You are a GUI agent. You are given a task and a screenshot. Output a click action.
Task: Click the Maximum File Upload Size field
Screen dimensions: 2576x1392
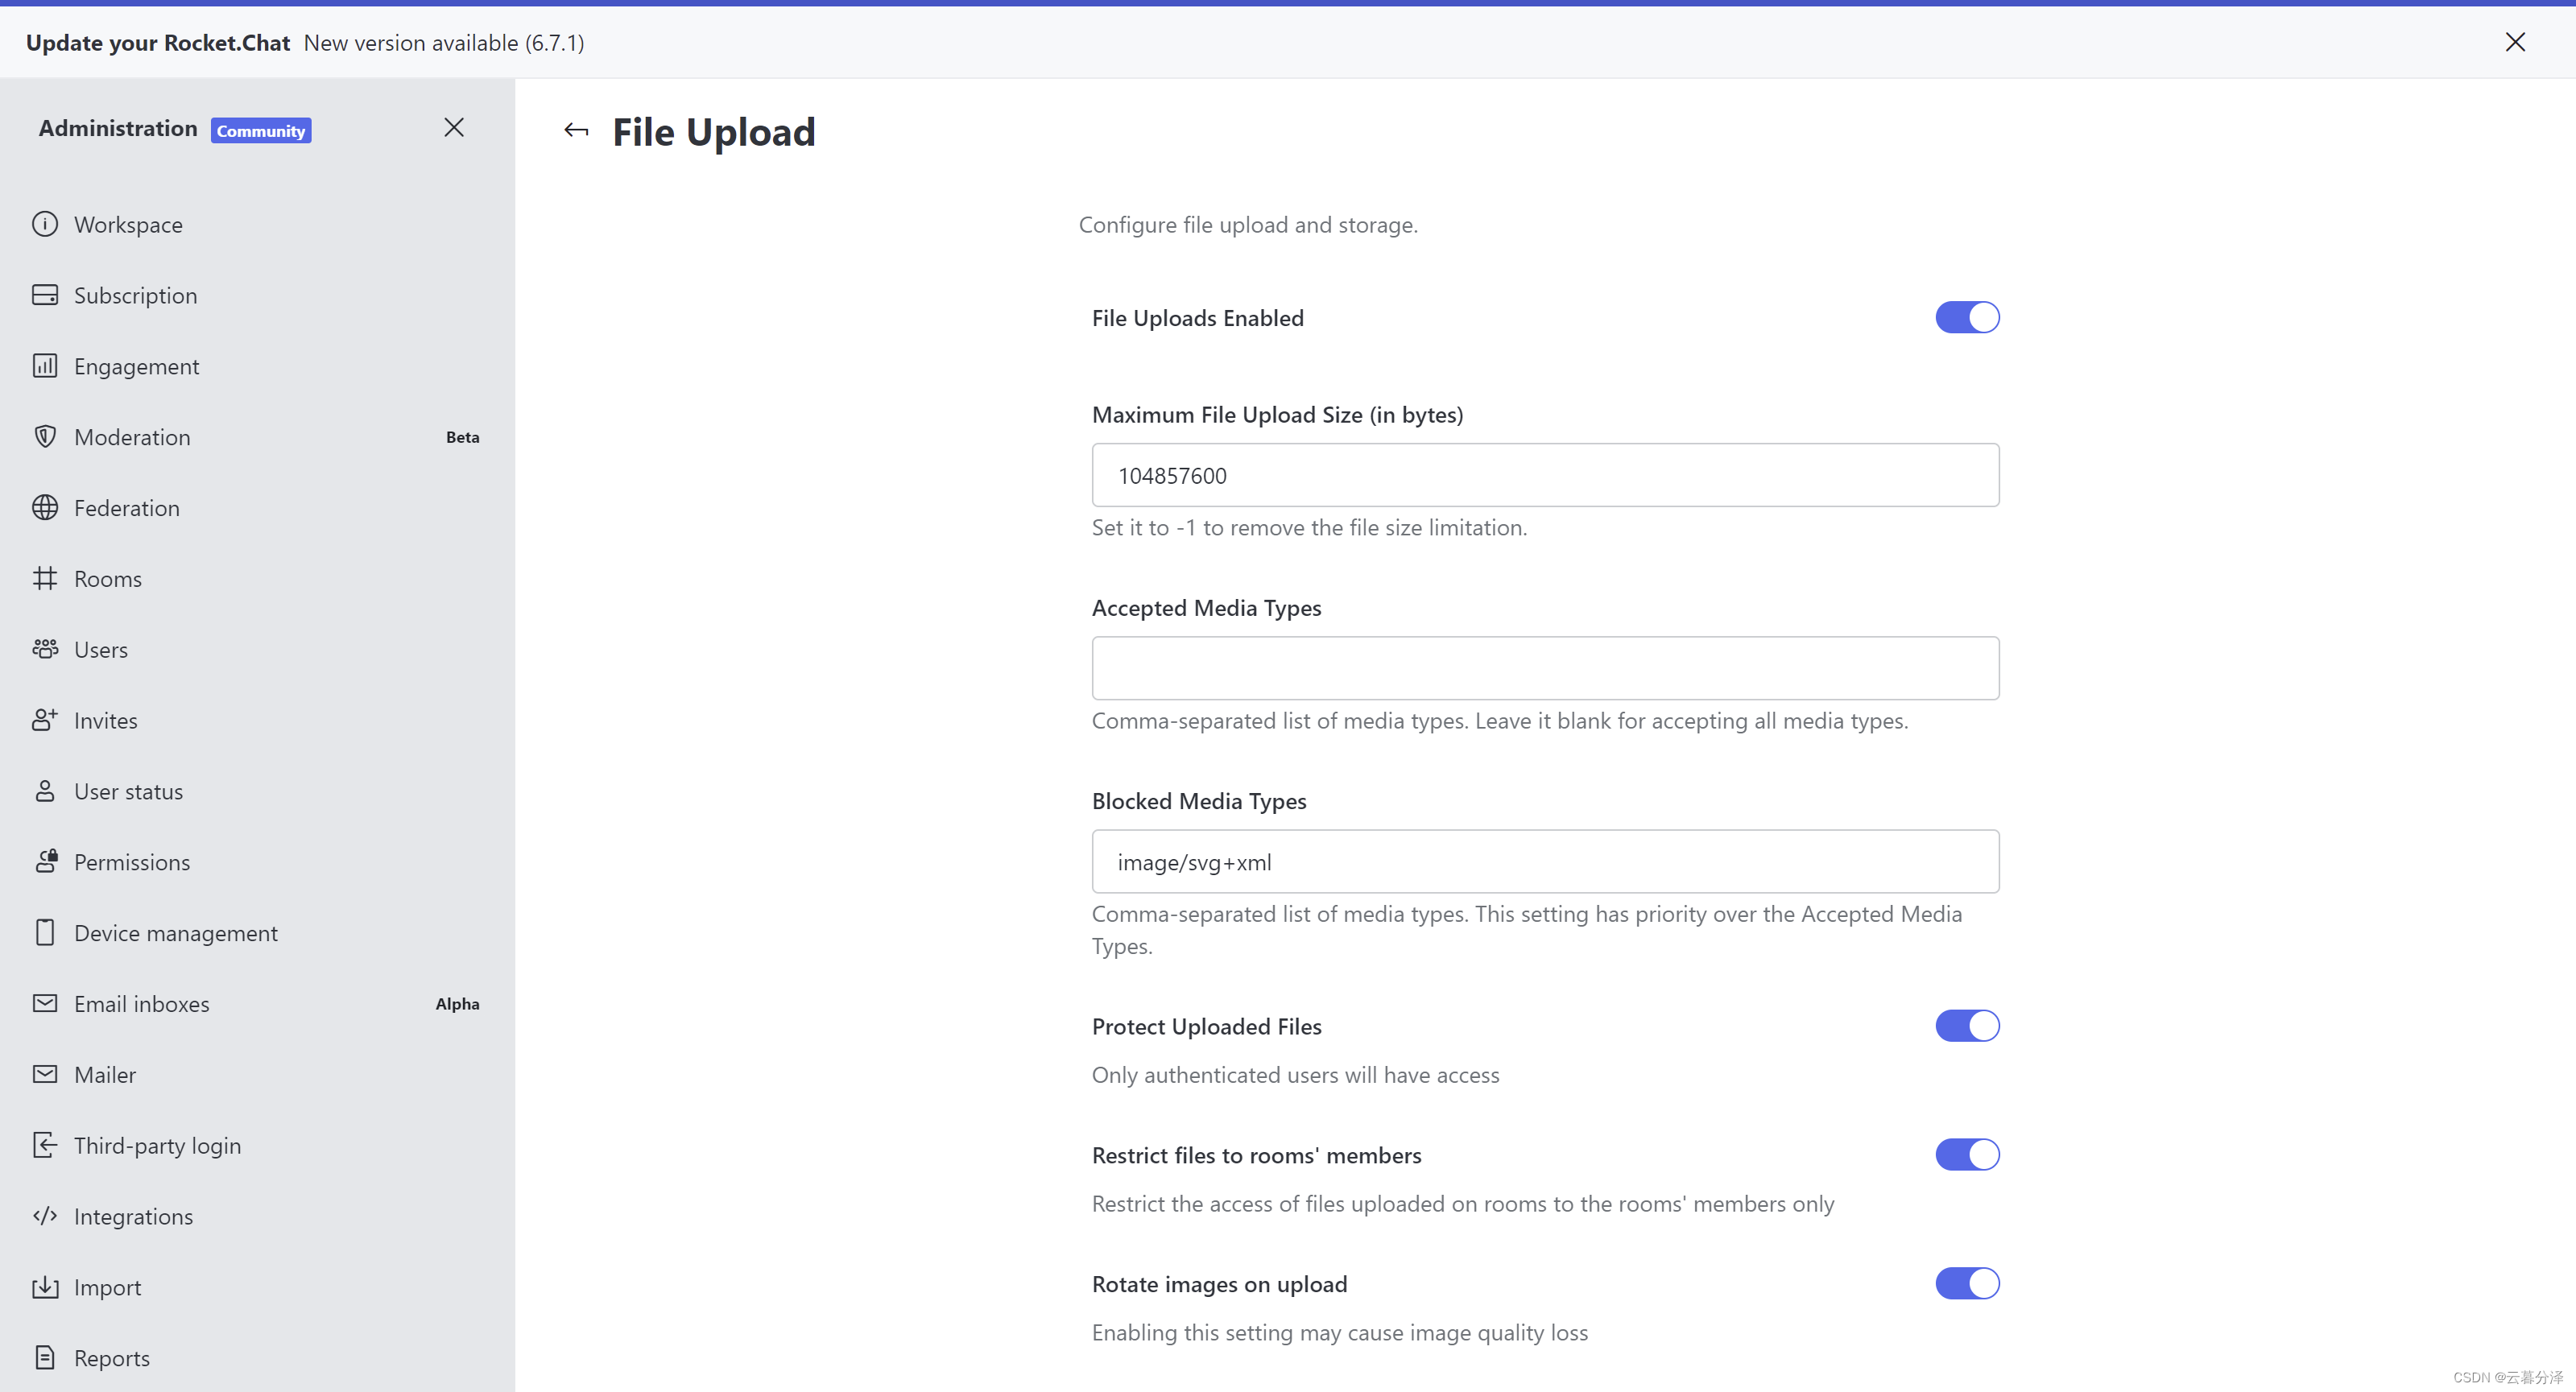click(1544, 476)
